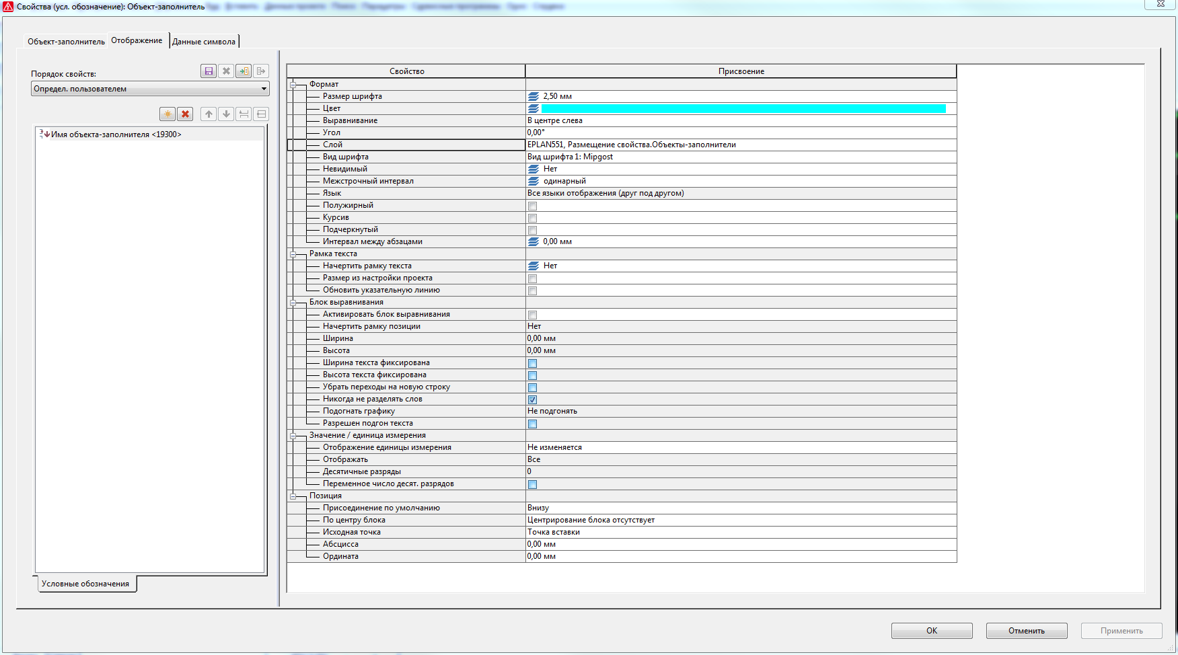Open Выравнивание value В центре слева
This screenshot has height=655, width=1178.
741,120
